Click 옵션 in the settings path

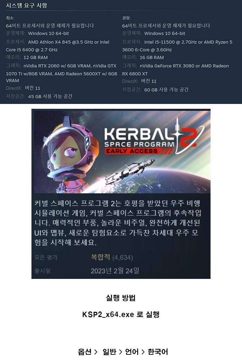[85, 352]
